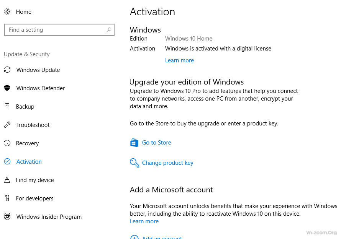Viewport: 341px width, 239px height.
Task: Click the Windows Defender shield icon
Action: click(x=7, y=88)
